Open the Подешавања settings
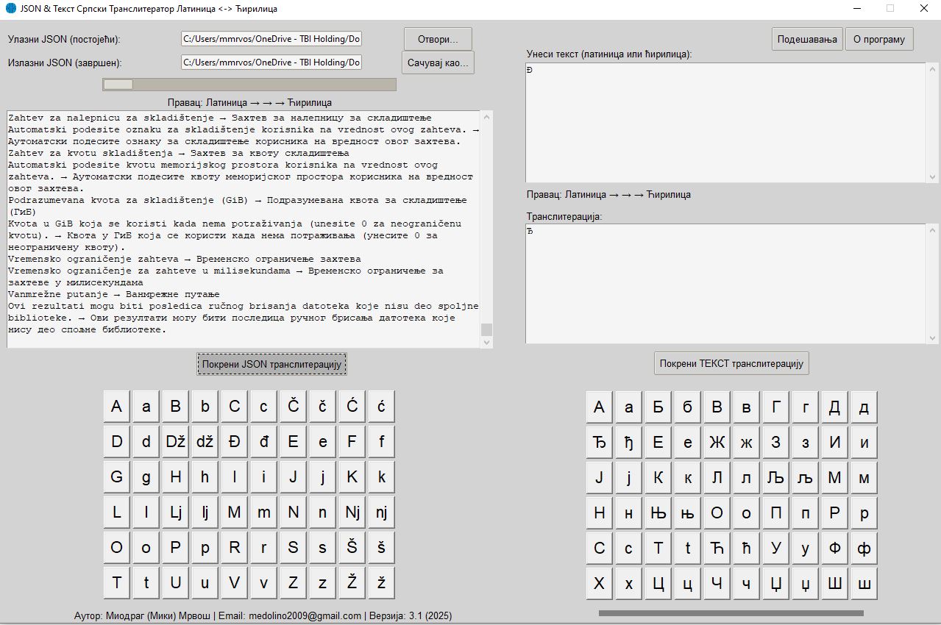Screen dimensions: 941x625 [806, 39]
